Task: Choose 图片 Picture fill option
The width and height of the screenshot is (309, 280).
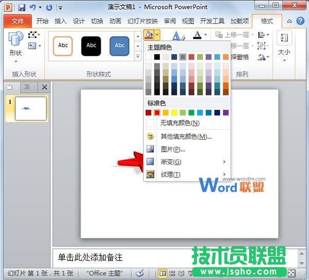Action: click(x=187, y=149)
